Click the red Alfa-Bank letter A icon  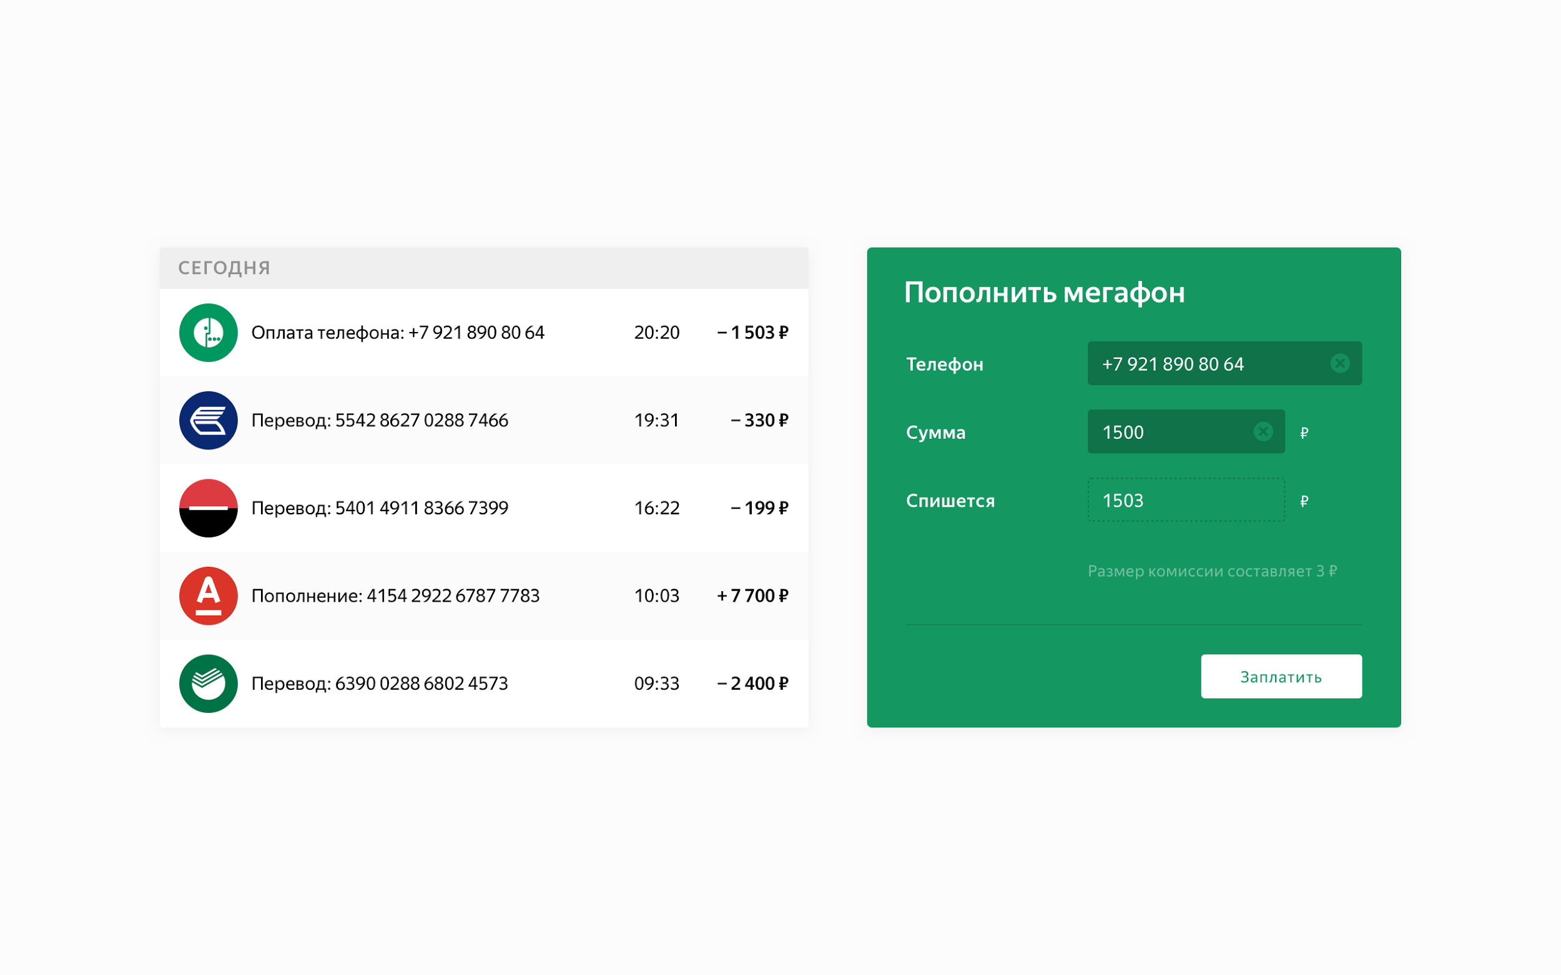209,596
